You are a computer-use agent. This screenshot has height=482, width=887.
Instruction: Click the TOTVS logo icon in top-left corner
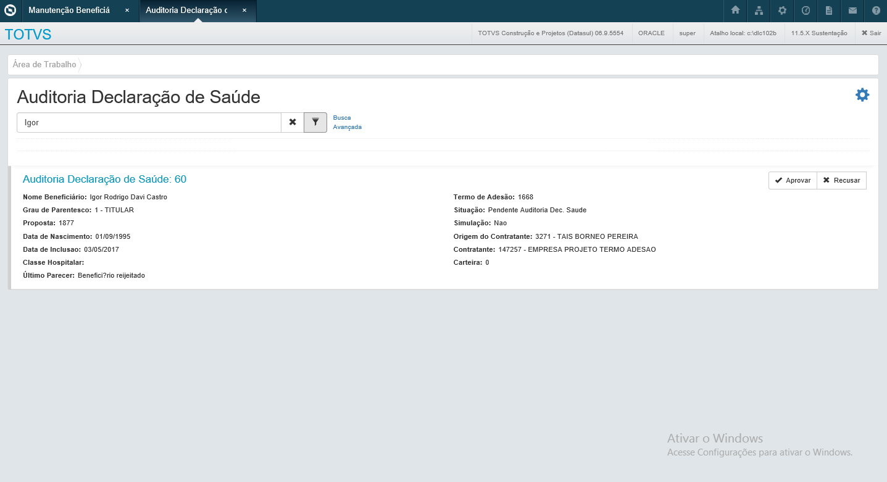click(x=10, y=10)
